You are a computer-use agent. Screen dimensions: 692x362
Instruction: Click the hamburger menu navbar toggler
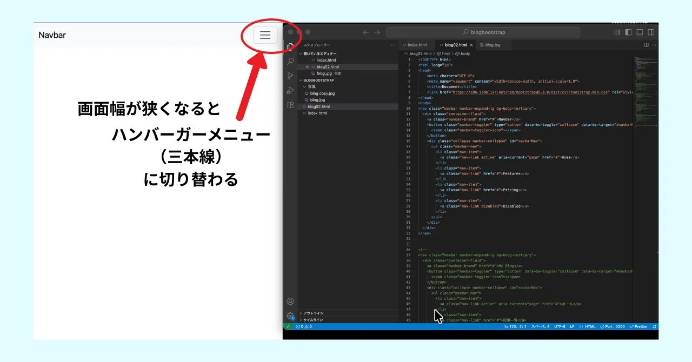[265, 35]
